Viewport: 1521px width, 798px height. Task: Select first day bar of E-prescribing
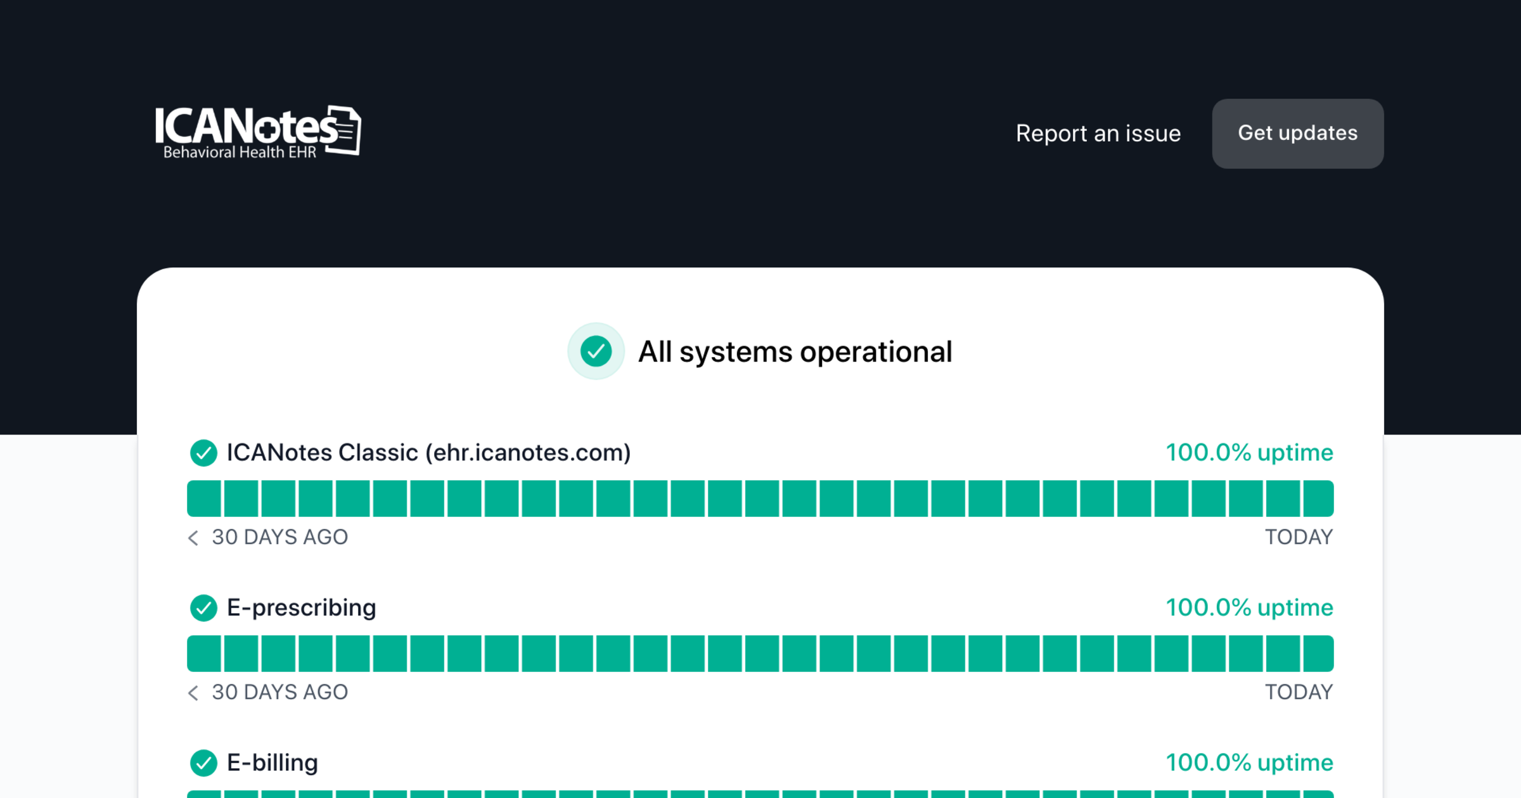[x=204, y=654]
